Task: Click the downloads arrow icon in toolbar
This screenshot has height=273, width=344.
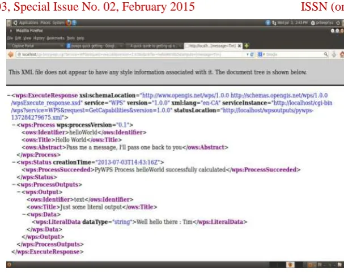Action: tap(334, 54)
